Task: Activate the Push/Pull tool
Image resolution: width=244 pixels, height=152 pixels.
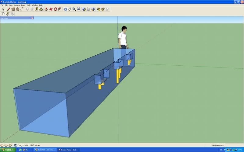Action: (46, 9)
